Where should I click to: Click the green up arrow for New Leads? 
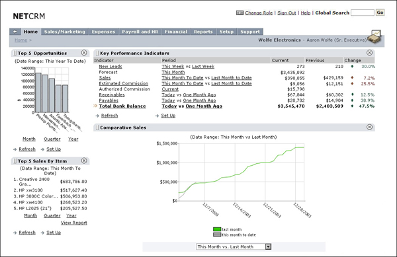pos(352,67)
